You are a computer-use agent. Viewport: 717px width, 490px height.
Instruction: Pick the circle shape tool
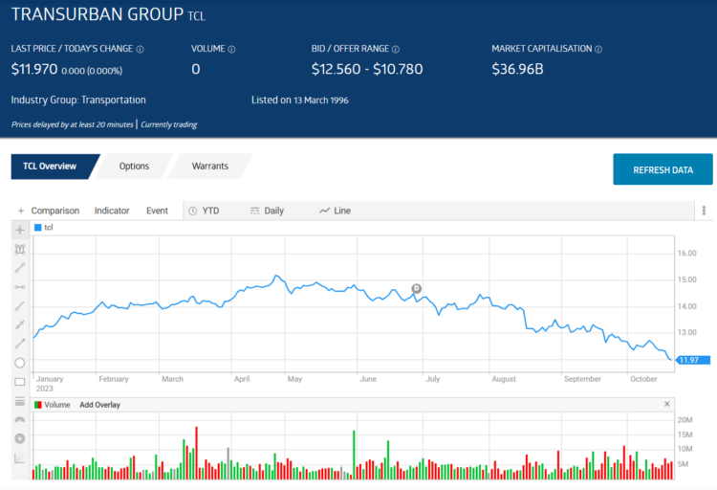[20, 363]
